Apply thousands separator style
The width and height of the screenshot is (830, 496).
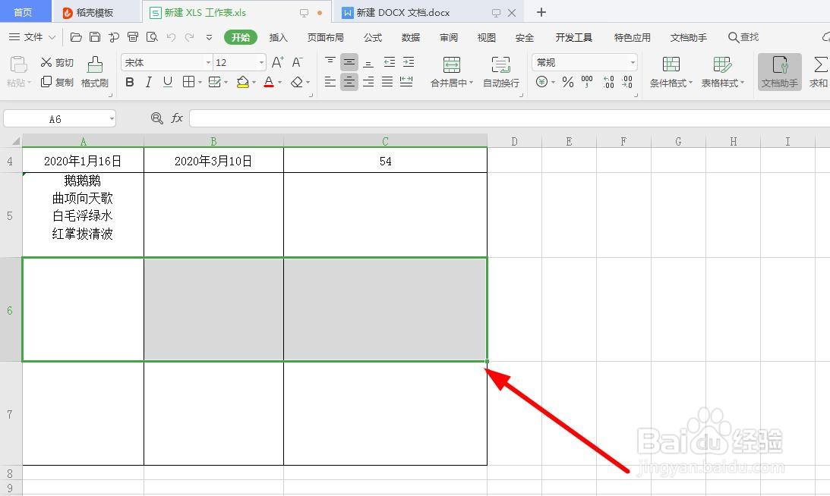tap(587, 82)
